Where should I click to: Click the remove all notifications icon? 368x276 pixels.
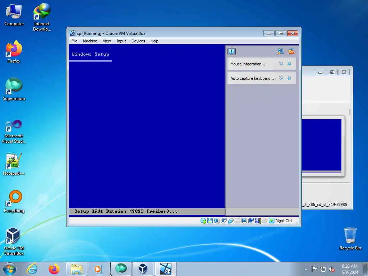pyautogui.click(x=291, y=51)
